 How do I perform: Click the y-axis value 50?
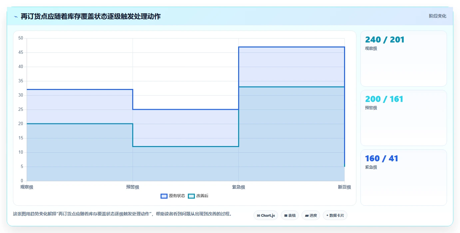pyautogui.click(x=21, y=38)
